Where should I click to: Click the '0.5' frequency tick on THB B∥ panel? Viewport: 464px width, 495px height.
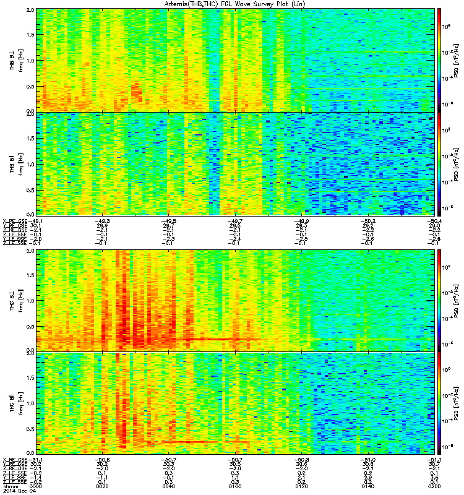30,190
